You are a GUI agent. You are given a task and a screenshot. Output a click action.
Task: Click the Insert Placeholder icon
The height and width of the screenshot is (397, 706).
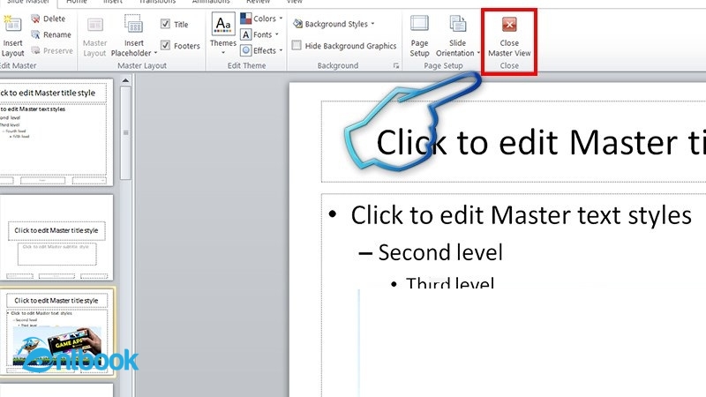point(134,24)
